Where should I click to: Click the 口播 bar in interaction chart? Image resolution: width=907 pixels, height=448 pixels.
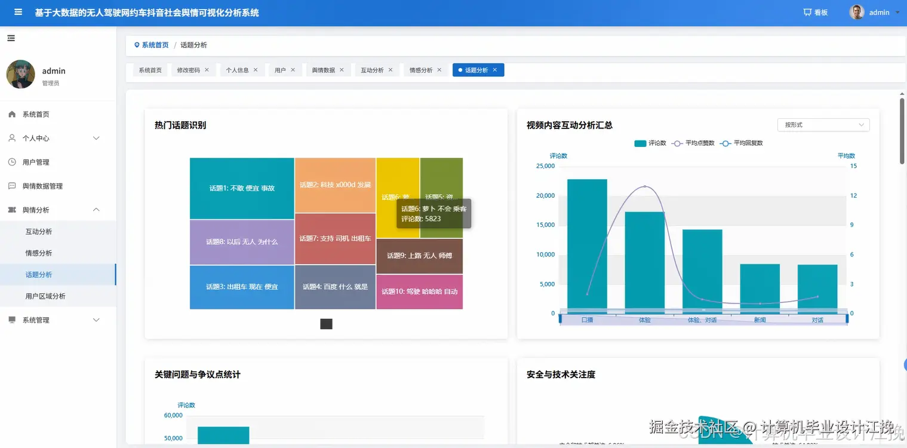point(587,246)
